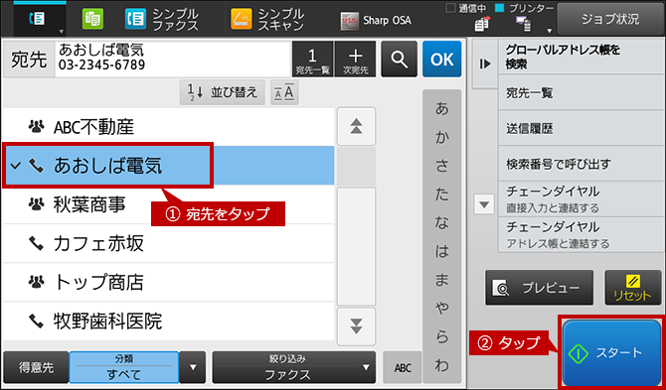Tap the は row on the kana index bar

pos(441,252)
